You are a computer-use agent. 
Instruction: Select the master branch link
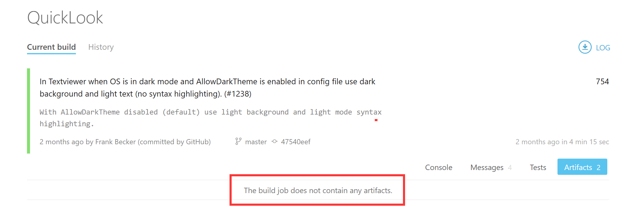256,142
